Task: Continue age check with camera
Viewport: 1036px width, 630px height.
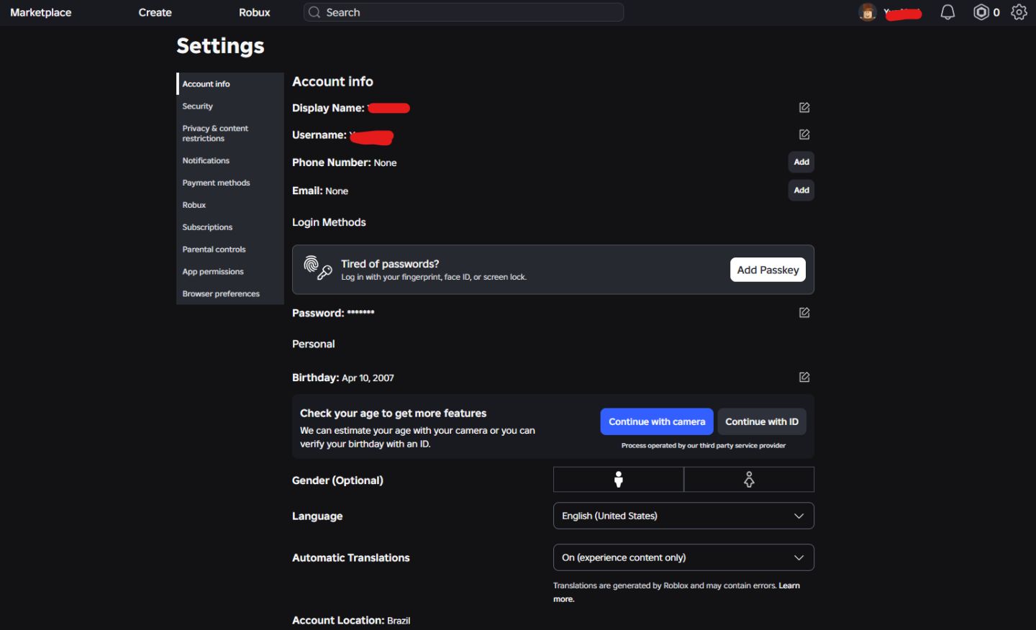Action: 657,422
